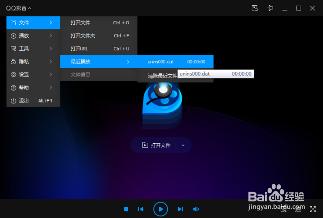Open the 播放 submenu
323x218 pixels.
point(33,36)
